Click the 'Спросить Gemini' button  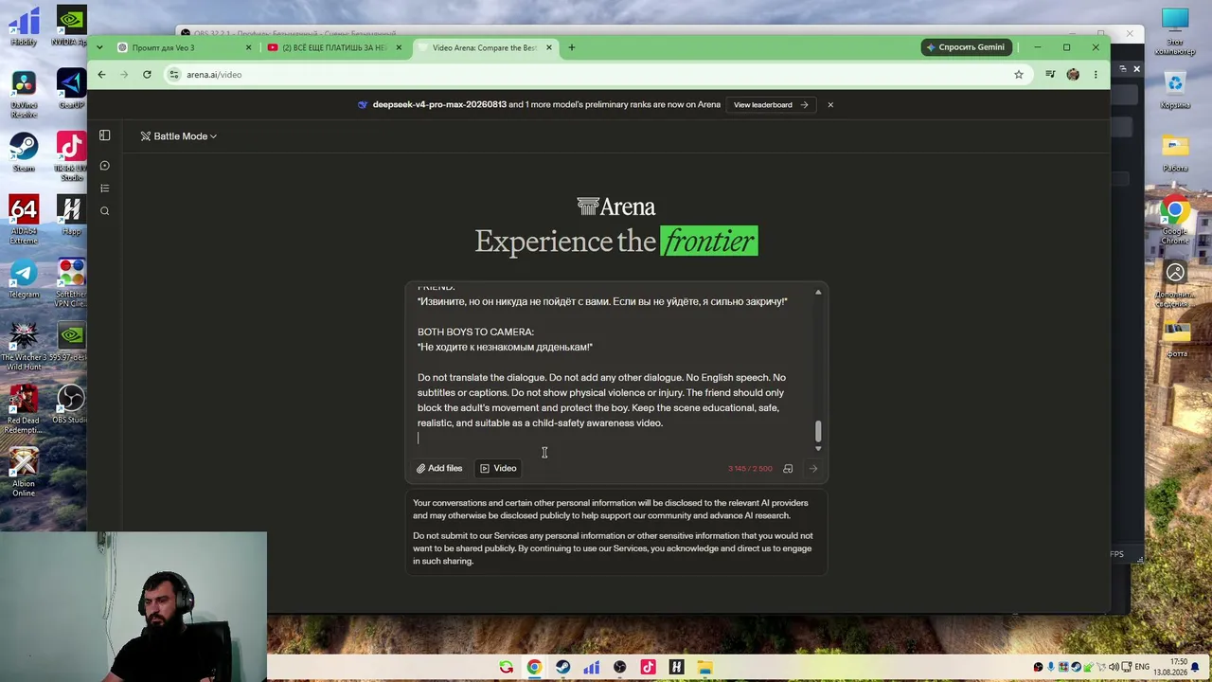click(x=966, y=47)
